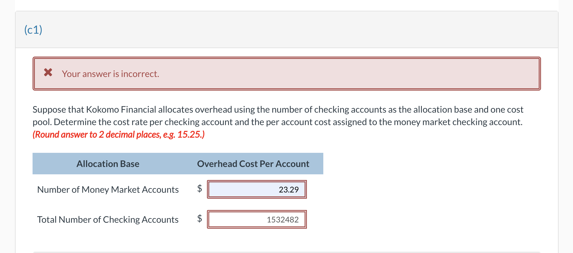Click the red X error icon
573x253 pixels.
pyautogui.click(x=48, y=73)
